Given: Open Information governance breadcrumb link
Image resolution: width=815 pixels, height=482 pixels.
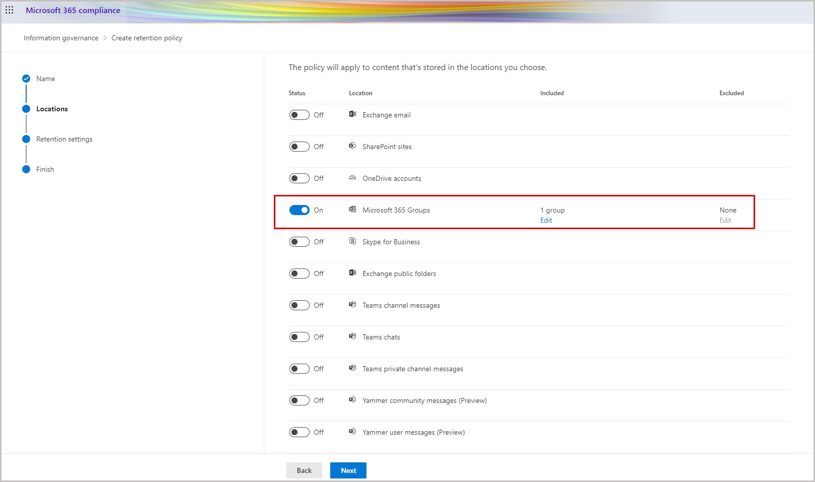Looking at the screenshot, I should pos(61,38).
